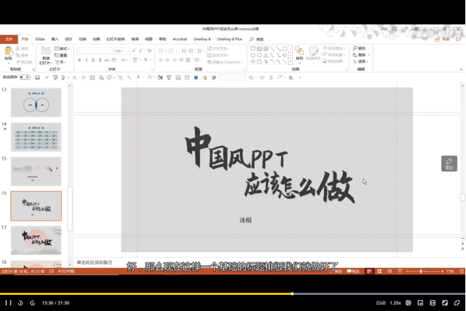The image size is (466, 311).
Task: Click the Paste (粘贴) icon
Action: tap(9, 51)
